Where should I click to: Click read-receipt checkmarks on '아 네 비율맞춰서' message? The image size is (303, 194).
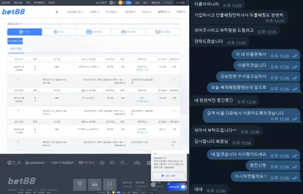(x=295, y=56)
